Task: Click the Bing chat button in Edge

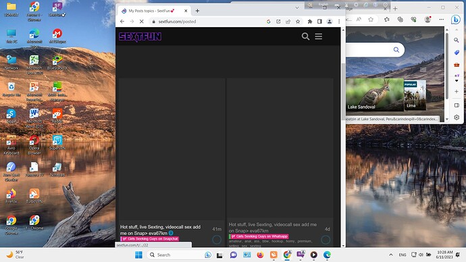Action: 456,20
